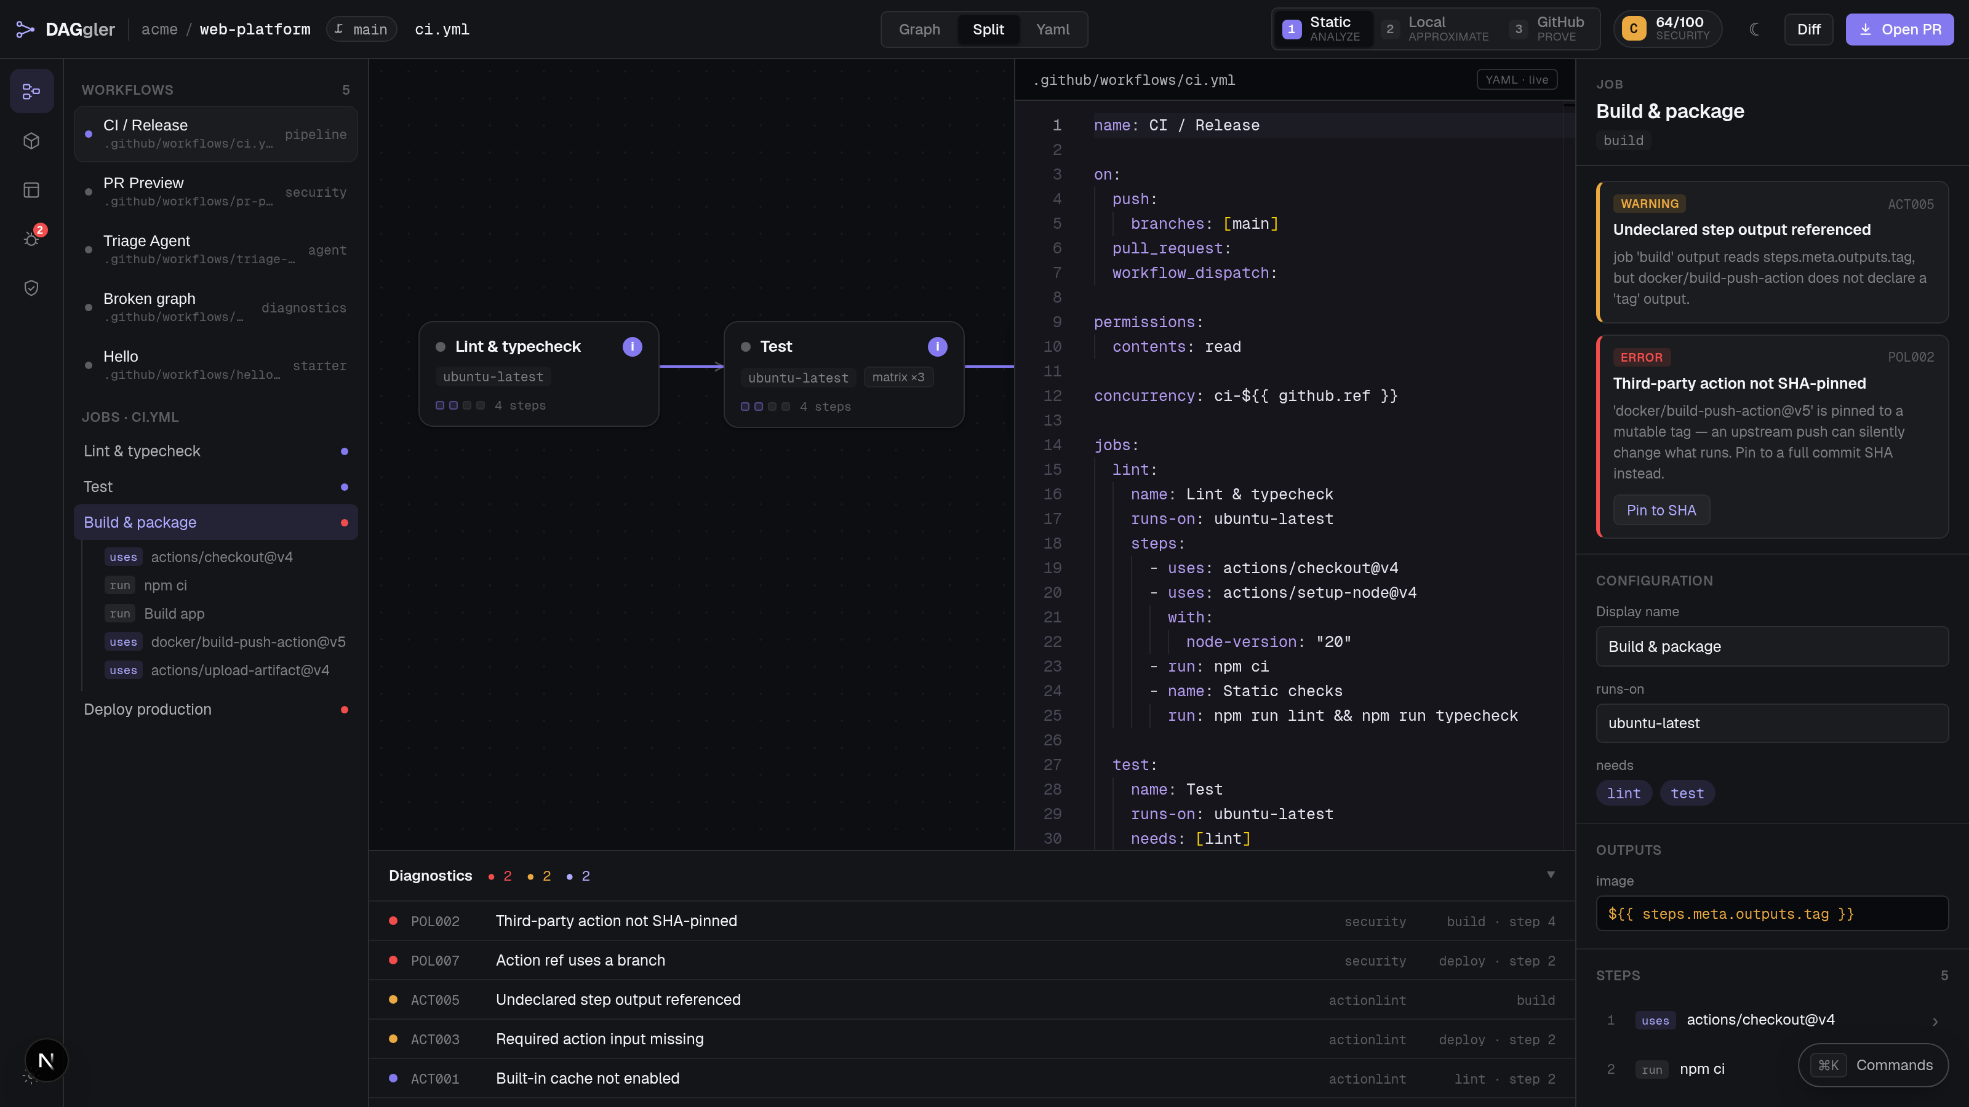
Task: Edit the image output expression field
Action: tap(1772, 914)
